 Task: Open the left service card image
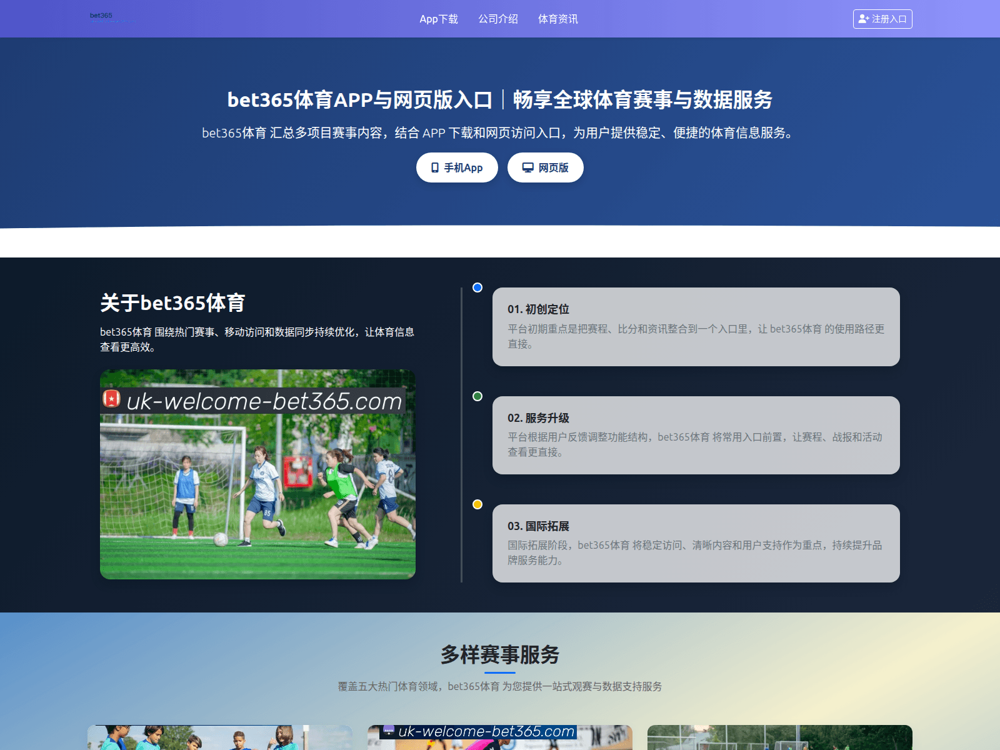220,737
